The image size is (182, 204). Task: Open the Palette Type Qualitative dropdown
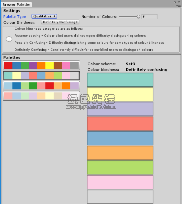(44, 16)
